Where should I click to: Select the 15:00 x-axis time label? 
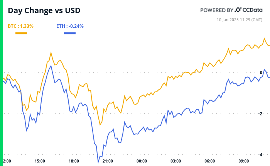(40, 161)
